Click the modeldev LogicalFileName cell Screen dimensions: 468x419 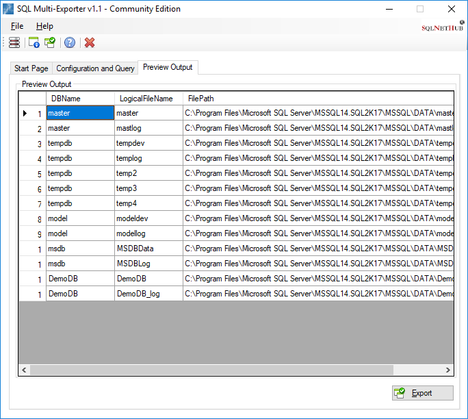pos(148,218)
